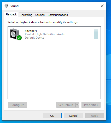Click the "Default Device" status text

click(34, 38)
